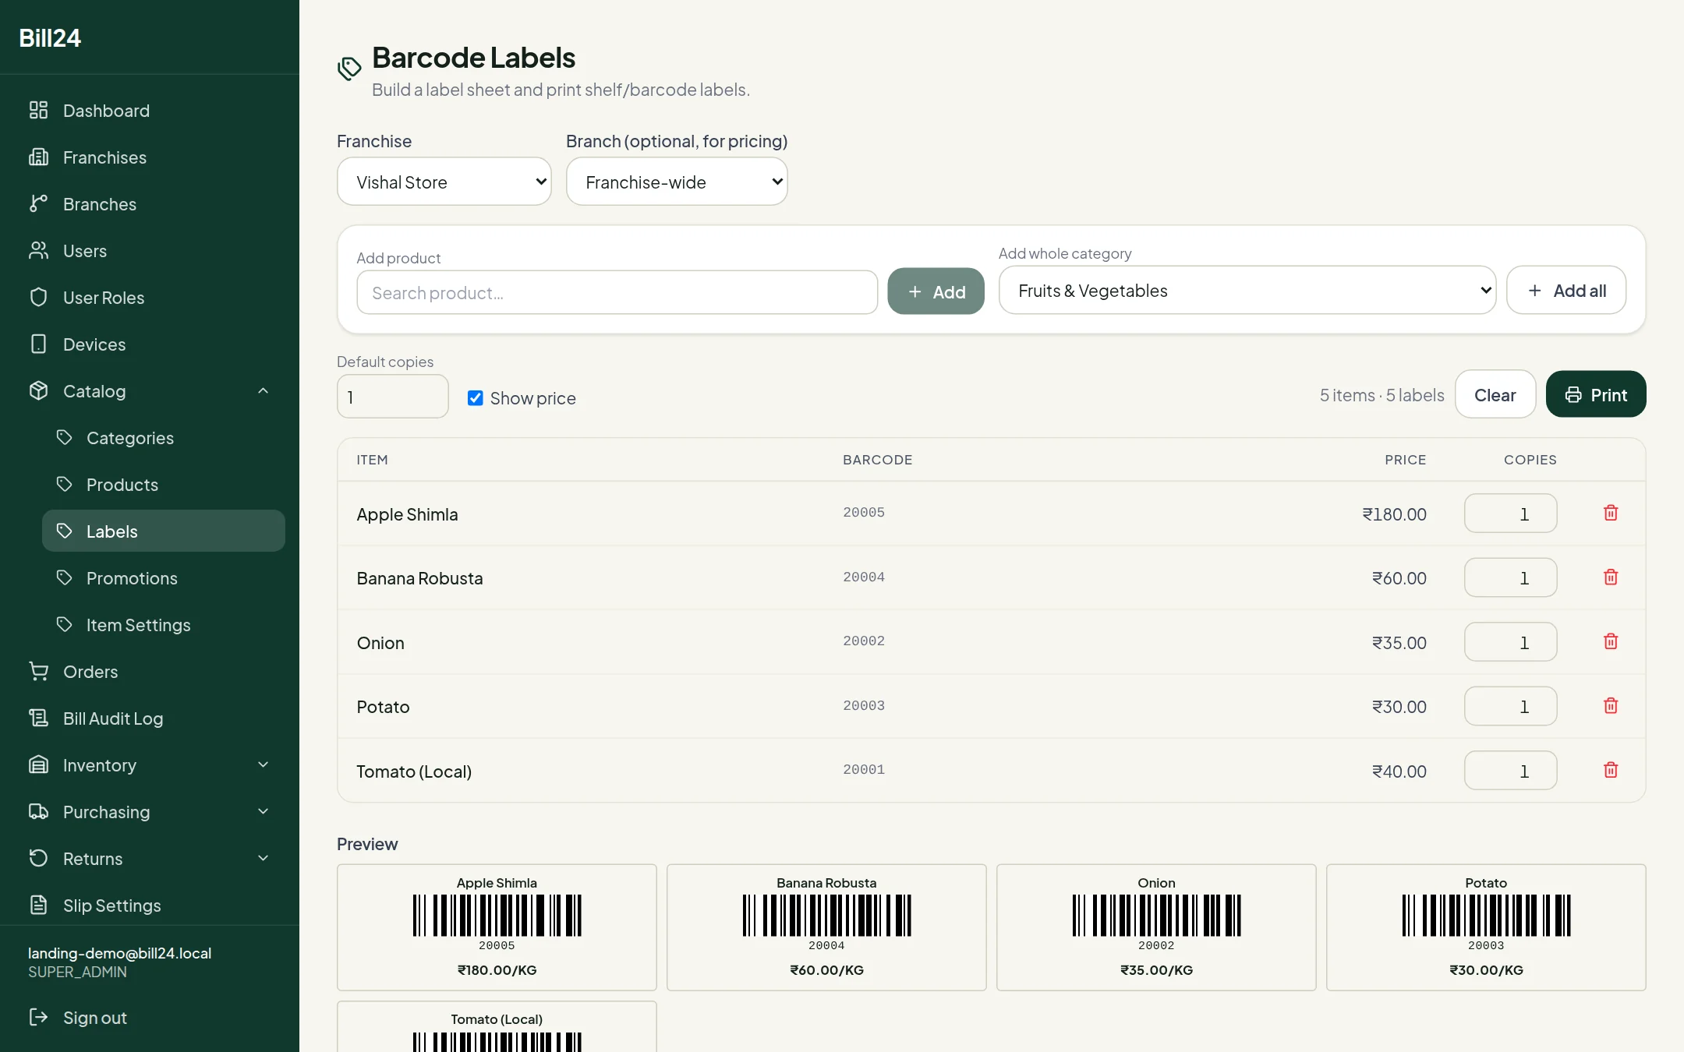Toggle the Show price checkbox

[x=475, y=398]
